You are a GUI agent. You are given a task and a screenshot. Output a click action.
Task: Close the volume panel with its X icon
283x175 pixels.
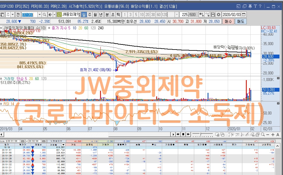point(278,78)
